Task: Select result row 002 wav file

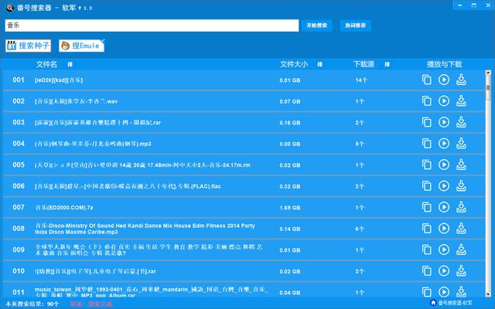Action: (155, 101)
